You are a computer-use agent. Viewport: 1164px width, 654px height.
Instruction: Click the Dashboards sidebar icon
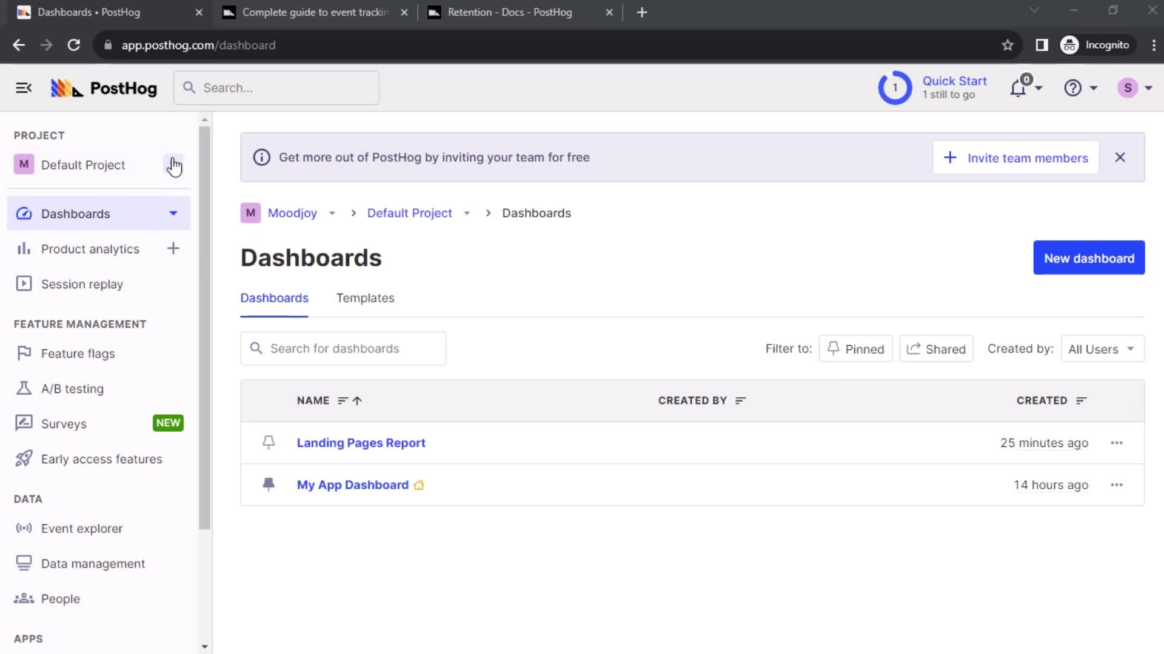click(x=23, y=213)
